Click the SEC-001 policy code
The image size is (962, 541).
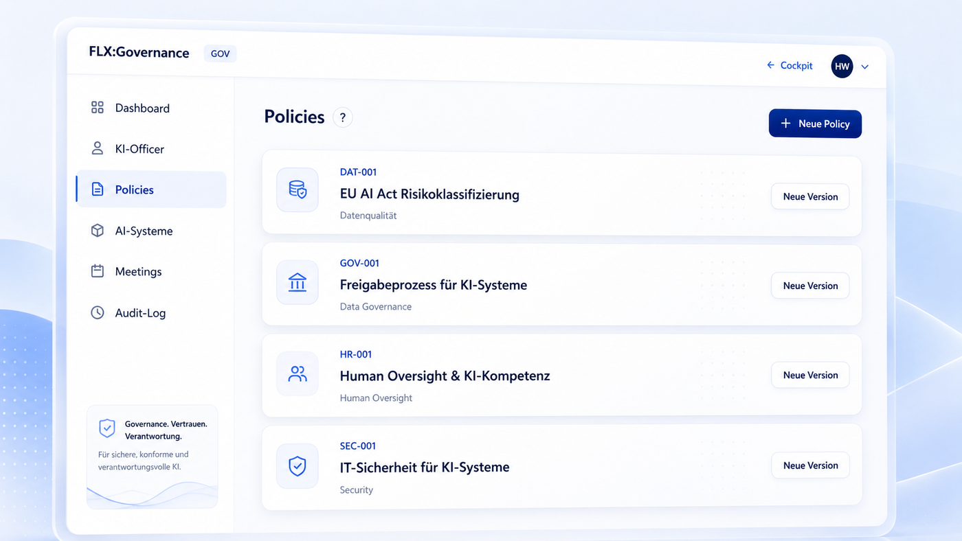tap(358, 446)
